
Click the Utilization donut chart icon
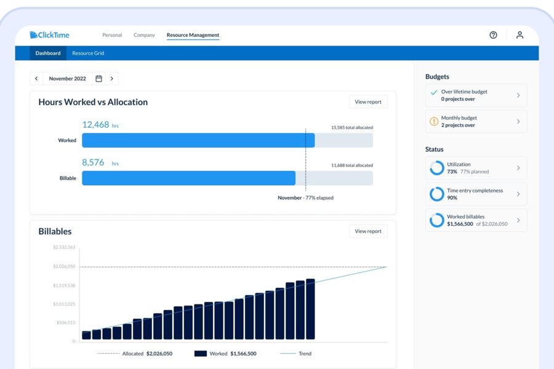[436, 168]
